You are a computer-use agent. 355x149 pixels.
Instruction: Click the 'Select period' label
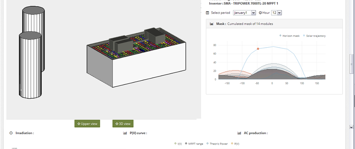tap(221, 13)
